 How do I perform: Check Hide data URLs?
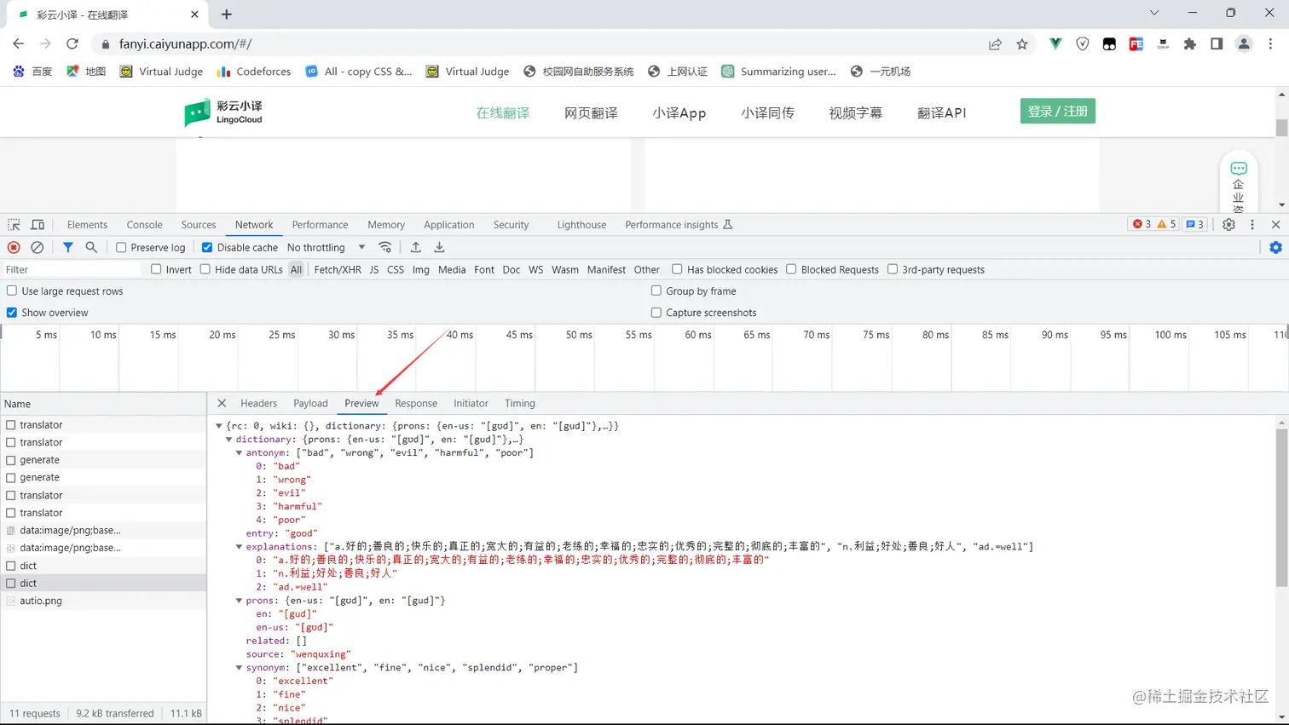(205, 269)
